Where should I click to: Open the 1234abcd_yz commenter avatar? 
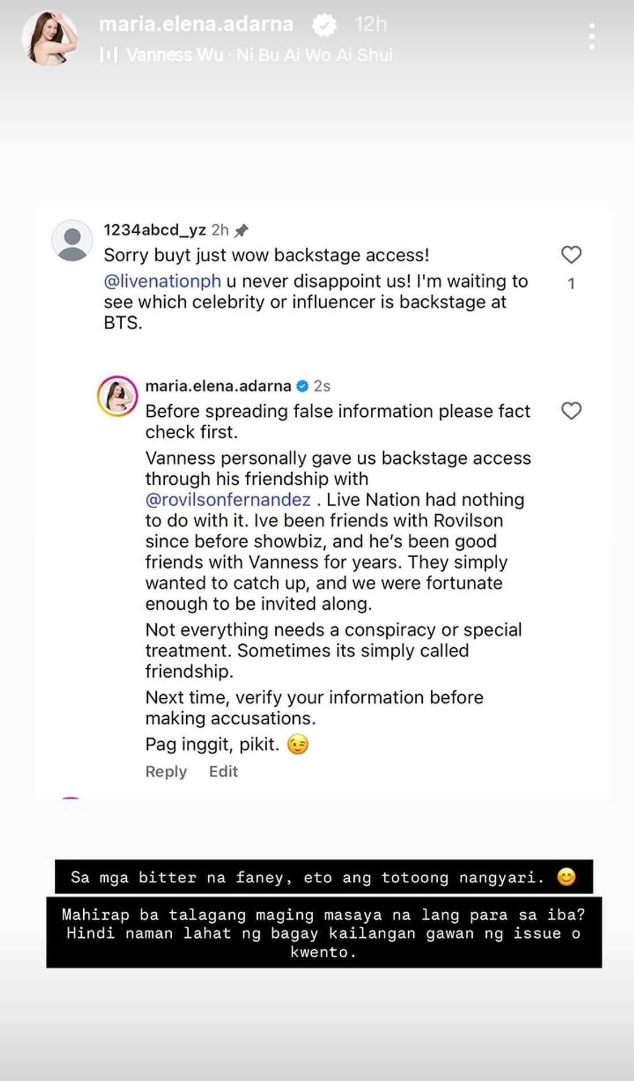coord(72,241)
